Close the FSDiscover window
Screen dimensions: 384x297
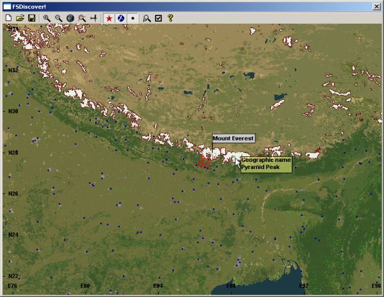click(376, 5)
